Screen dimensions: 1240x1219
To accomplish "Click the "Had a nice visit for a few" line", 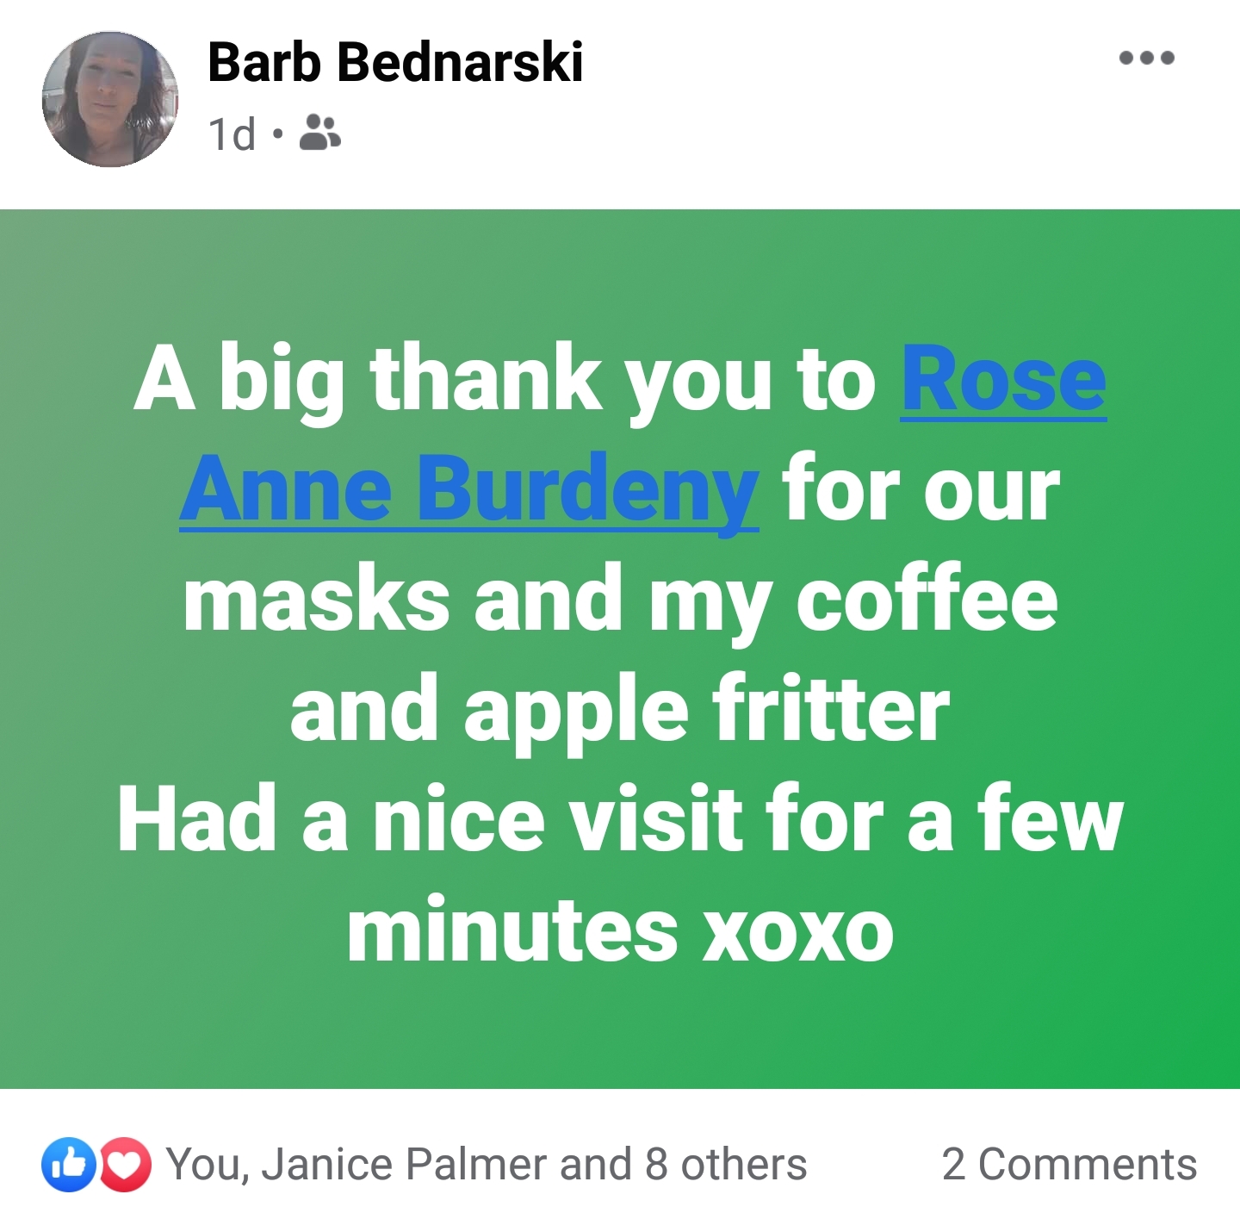I will [x=620, y=819].
